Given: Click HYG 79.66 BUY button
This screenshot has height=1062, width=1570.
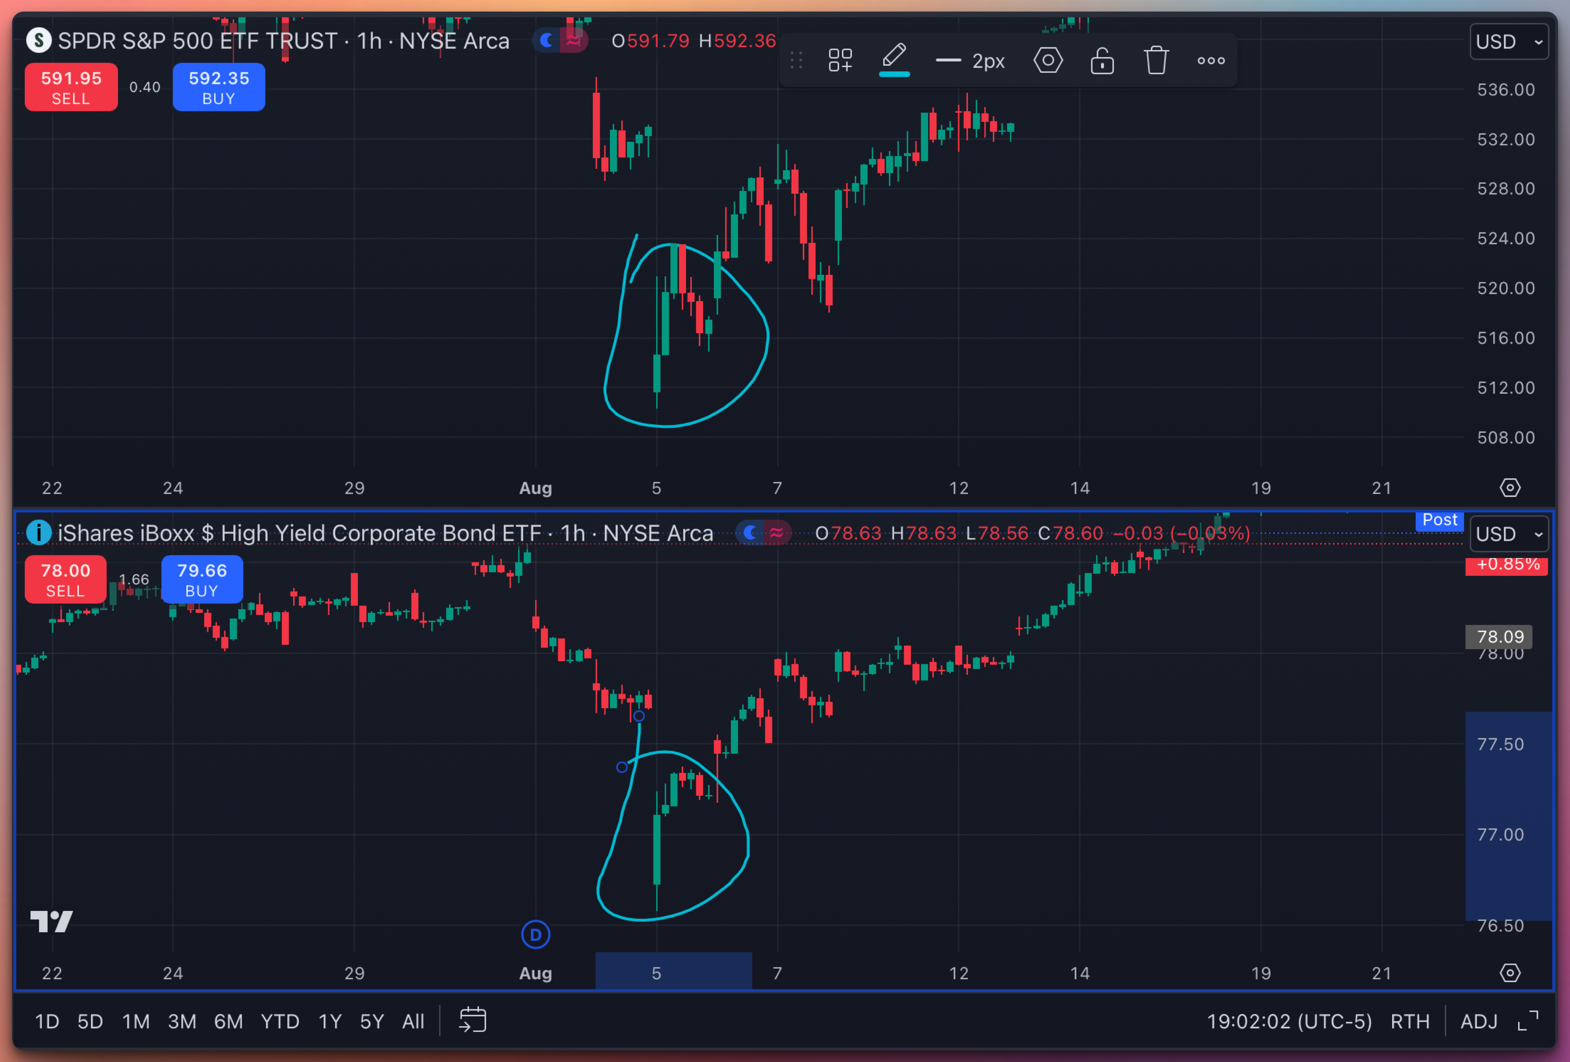Looking at the screenshot, I should click(x=202, y=579).
